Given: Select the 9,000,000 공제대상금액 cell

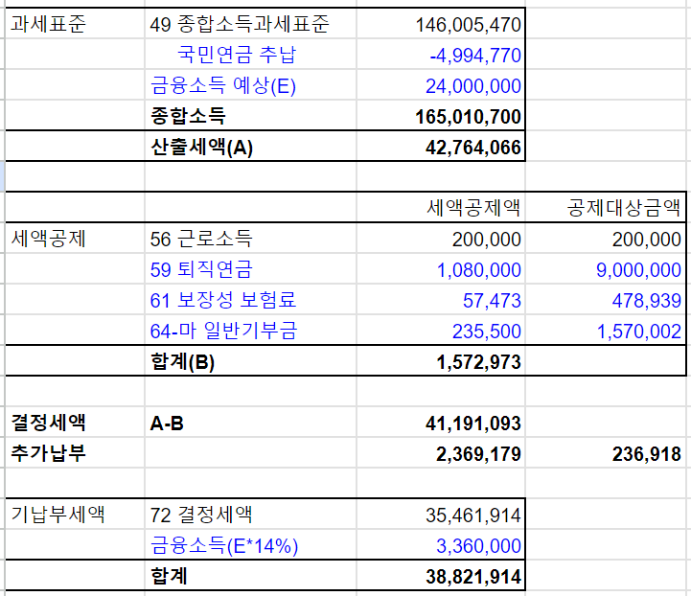Looking at the screenshot, I should 606,268.
